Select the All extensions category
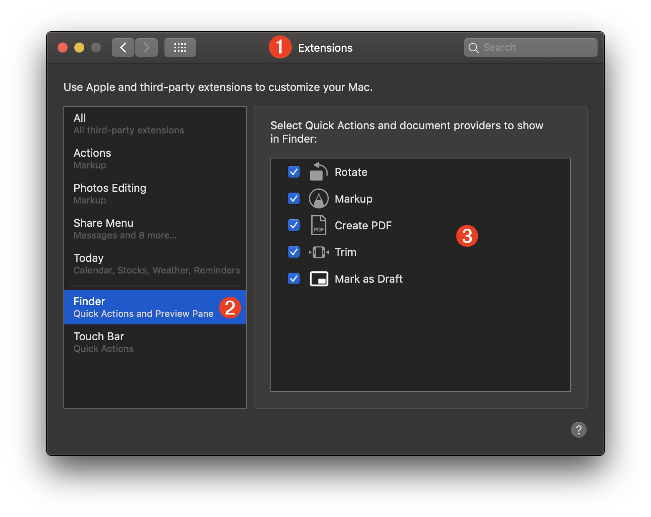The image size is (651, 517). [155, 124]
